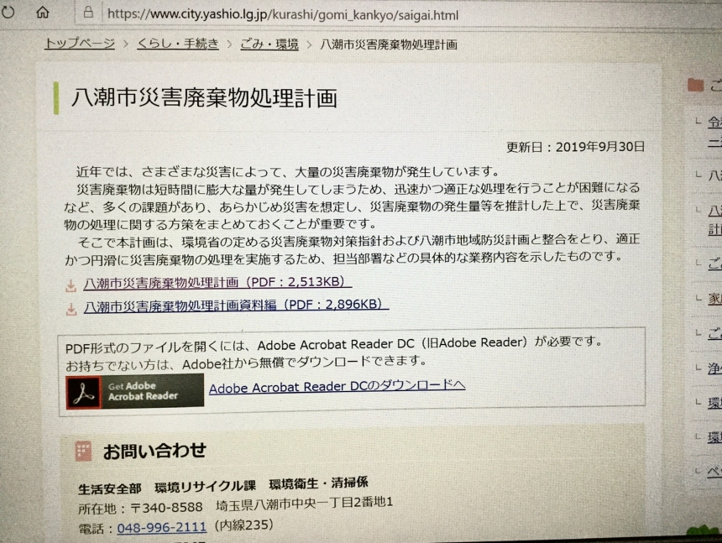Image resolution: width=722 pixels, height=543 pixels.
Task: Click the 八潮市災害廃棄物処理計画 breadcrumb text
Action: [x=388, y=44]
